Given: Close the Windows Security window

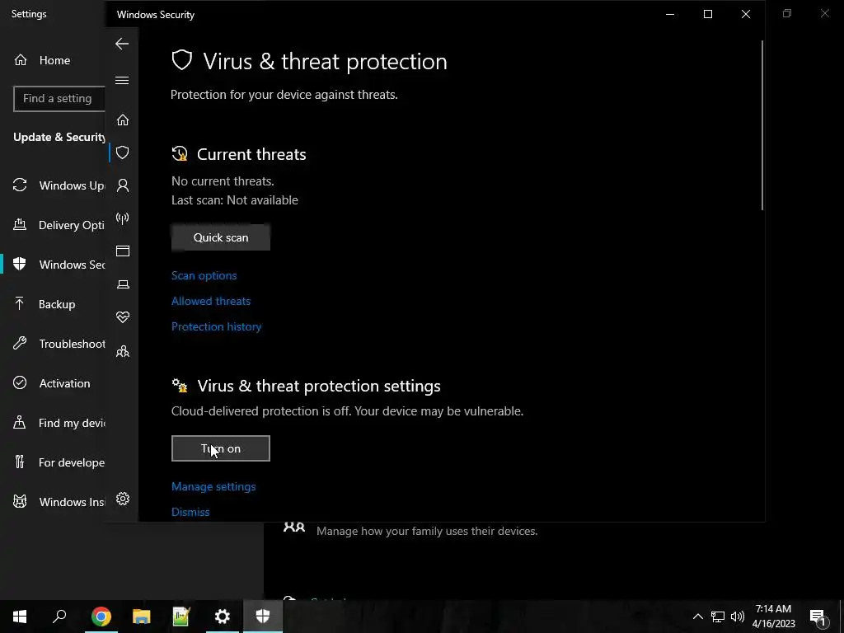Looking at the screenshot, I should coord(745,15).
